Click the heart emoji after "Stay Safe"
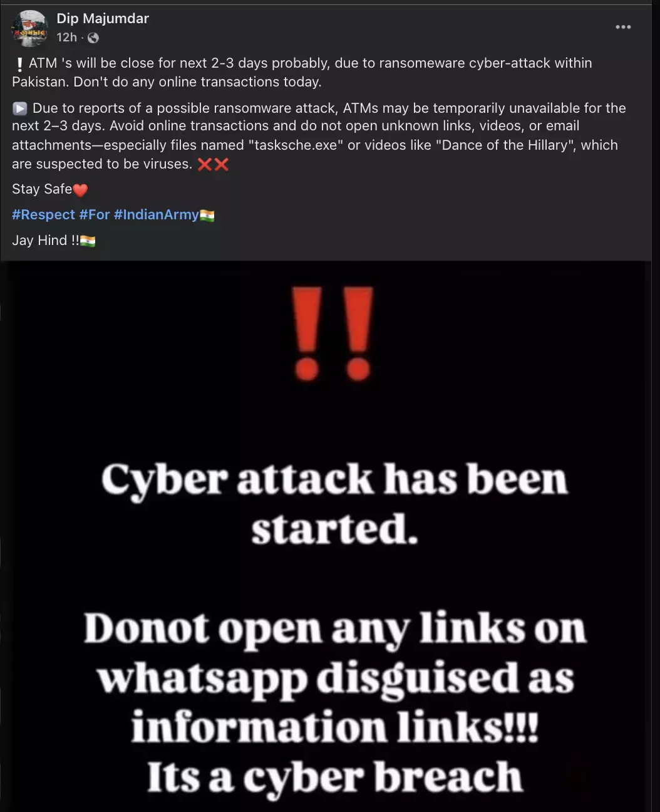Viewport: 660px width, 812px height. click(x=80, y=190)
